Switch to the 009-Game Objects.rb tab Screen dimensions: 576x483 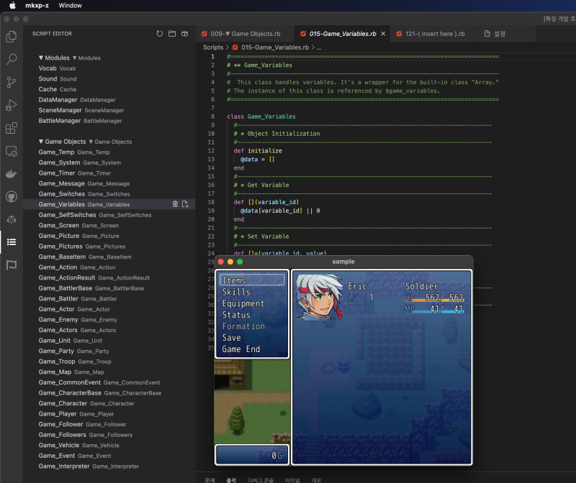point(248,32)
